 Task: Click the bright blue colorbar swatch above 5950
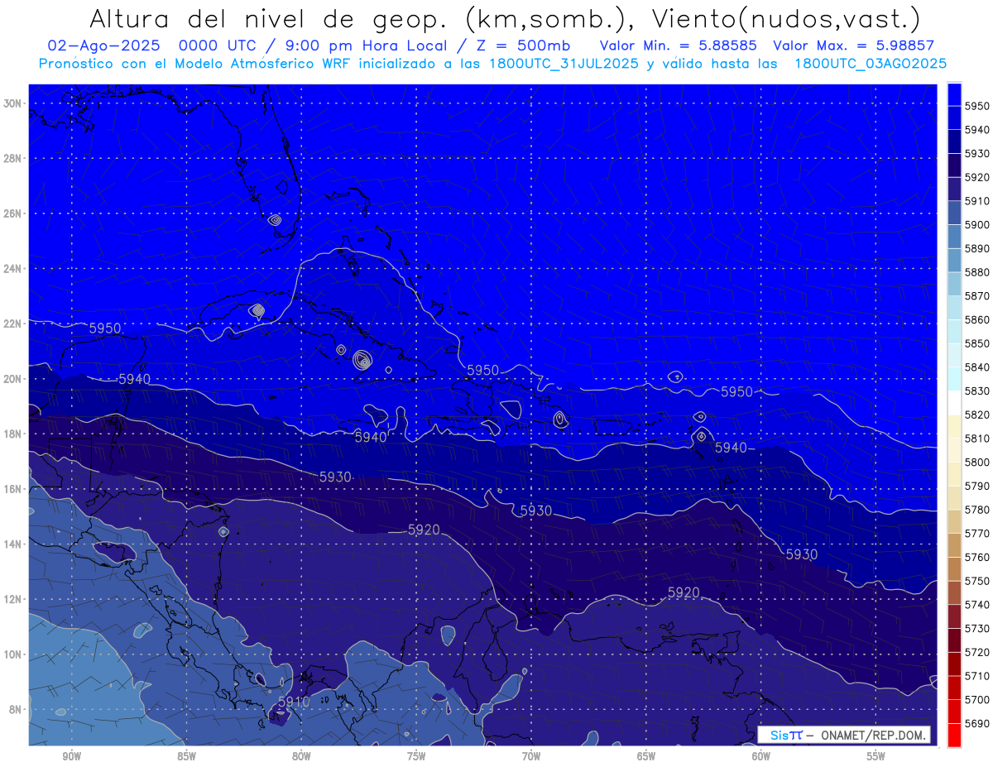[x=954, y=94]
